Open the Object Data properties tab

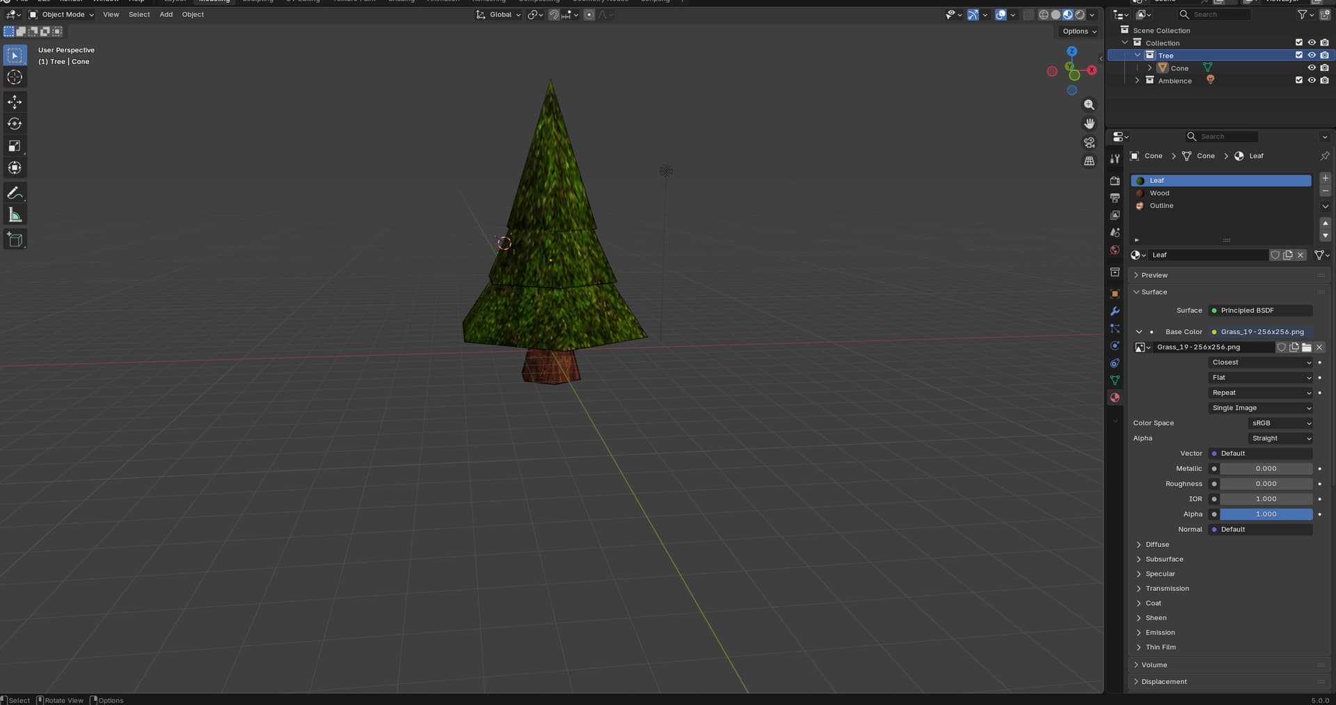pyautogui.click(x=1115, y=380)
